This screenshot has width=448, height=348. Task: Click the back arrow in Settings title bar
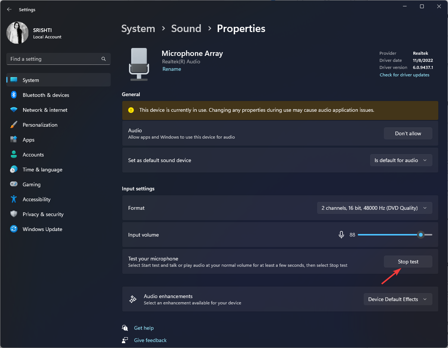point(9,9)
